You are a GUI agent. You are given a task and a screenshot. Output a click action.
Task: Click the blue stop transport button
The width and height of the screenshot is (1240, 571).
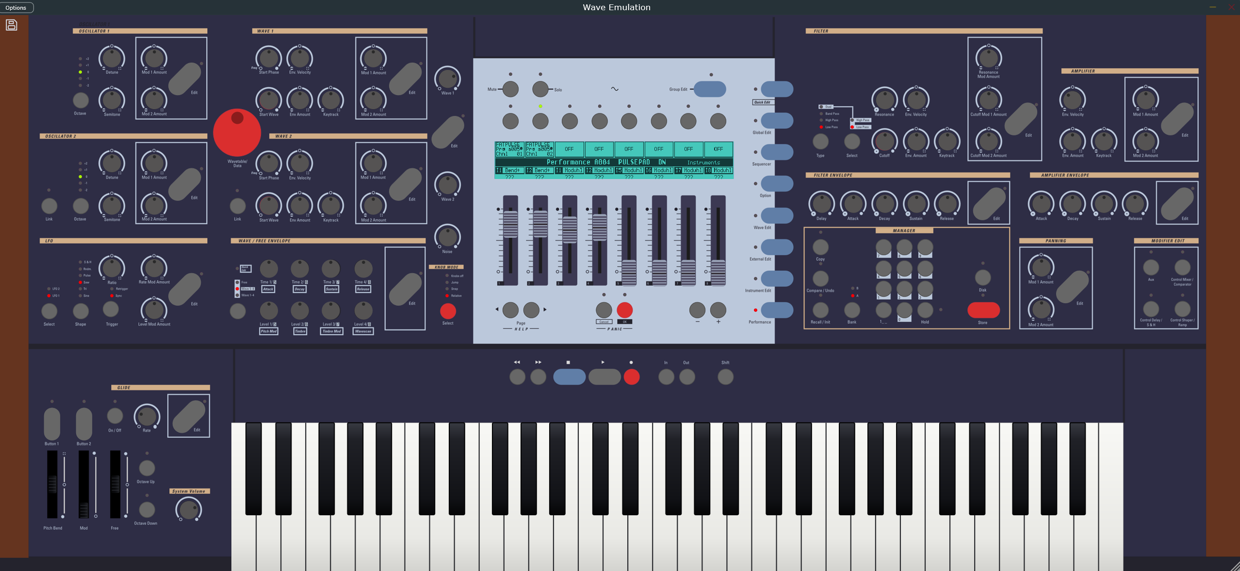(x=569, y=377)
